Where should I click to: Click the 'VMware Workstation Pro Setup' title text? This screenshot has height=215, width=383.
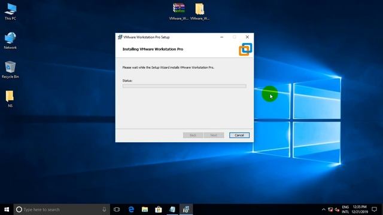point(146,37)
